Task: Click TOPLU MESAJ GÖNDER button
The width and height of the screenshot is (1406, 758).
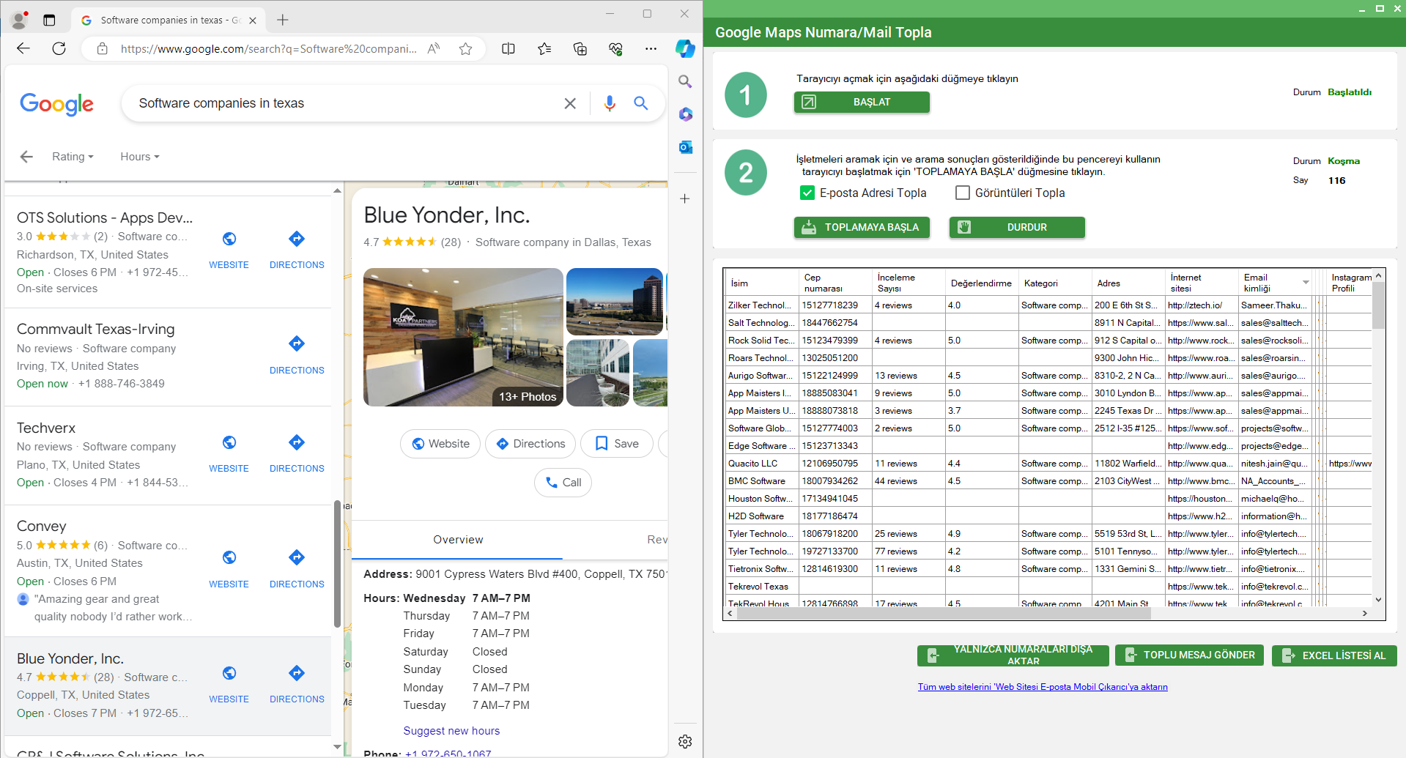Action: pos(1189,655)
